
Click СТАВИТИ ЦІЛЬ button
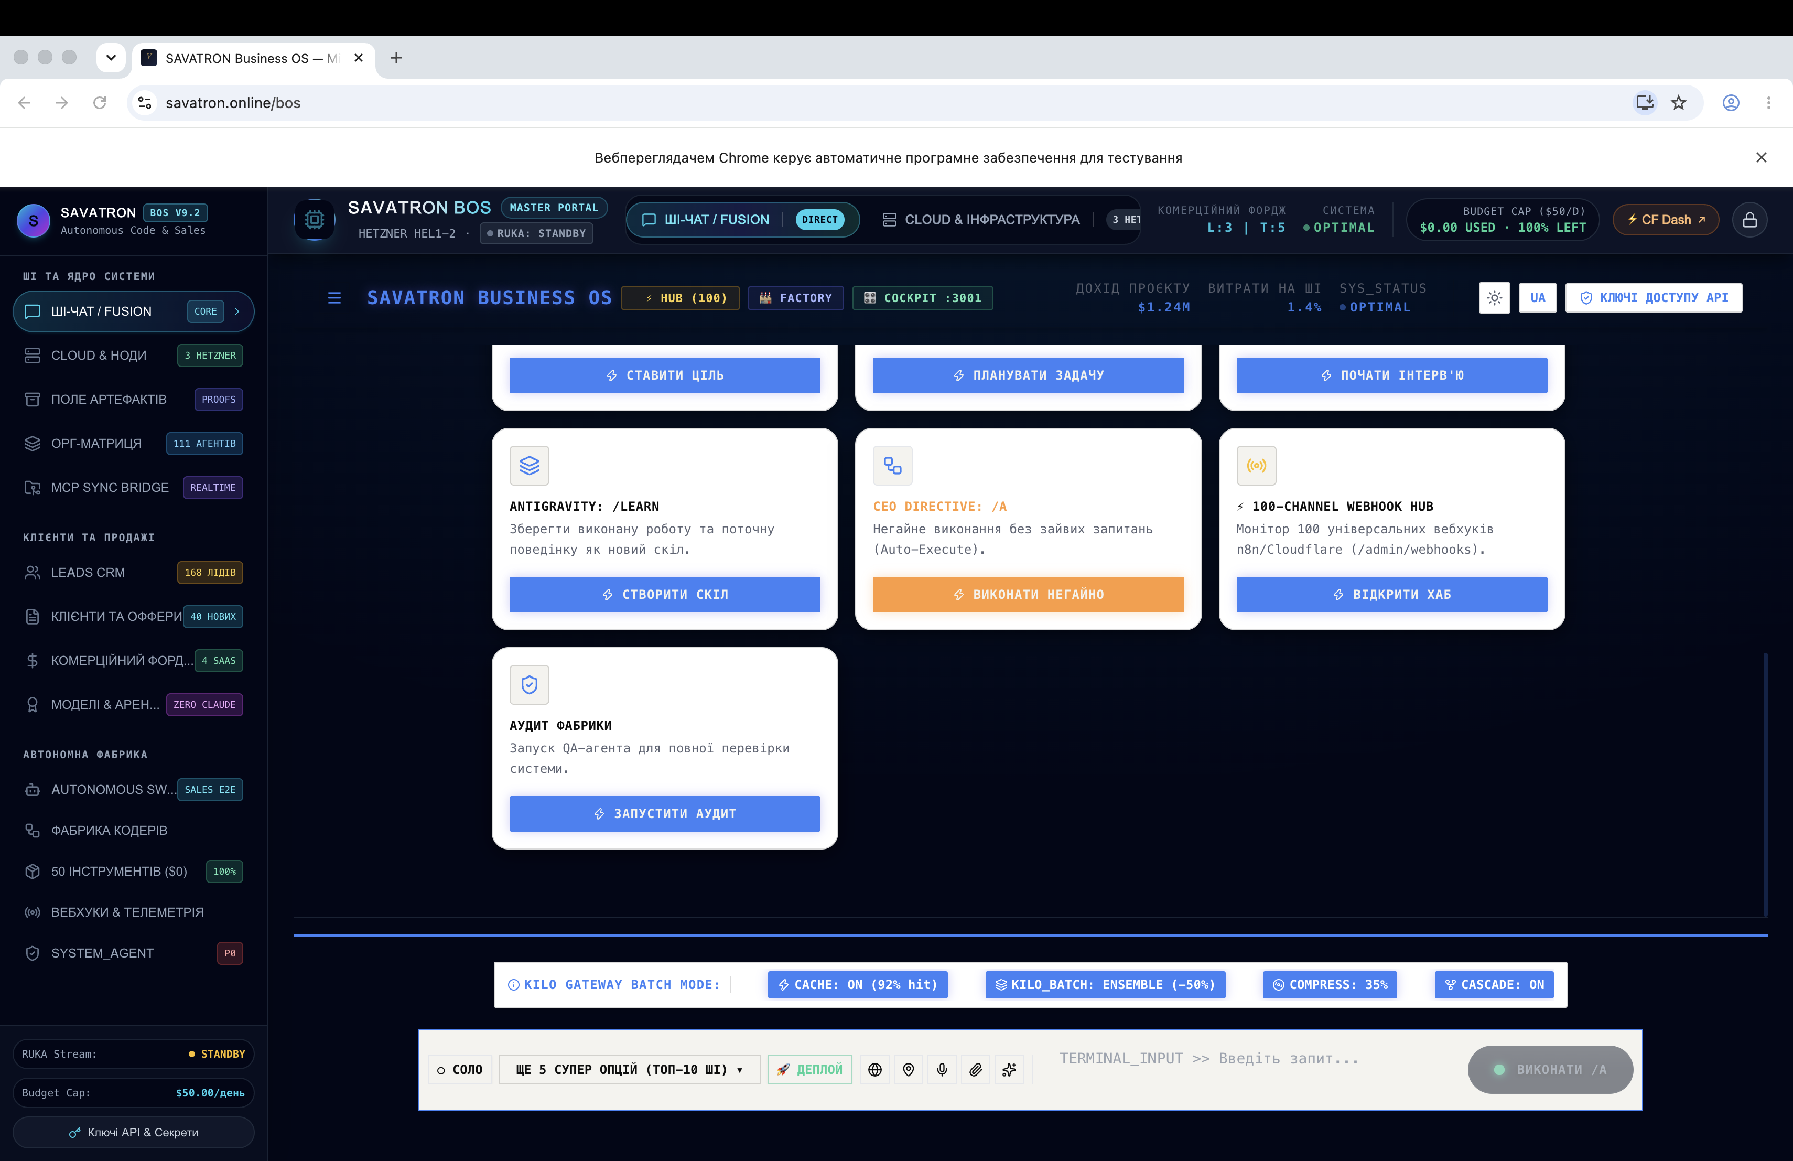point(664,375)
